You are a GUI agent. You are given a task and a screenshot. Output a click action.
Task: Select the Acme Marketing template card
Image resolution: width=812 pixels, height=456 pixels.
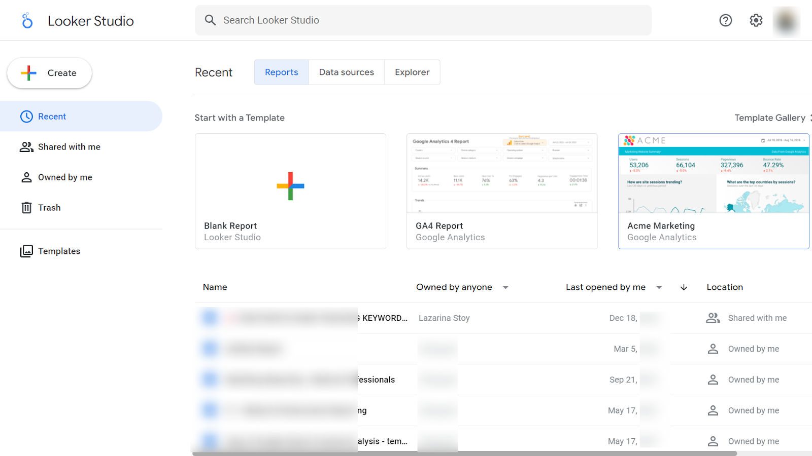714,191
